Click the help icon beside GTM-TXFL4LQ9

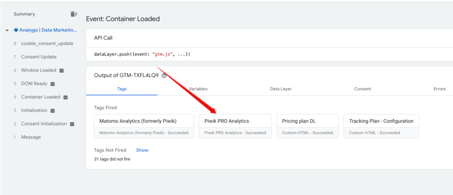(x=164, y=76)
